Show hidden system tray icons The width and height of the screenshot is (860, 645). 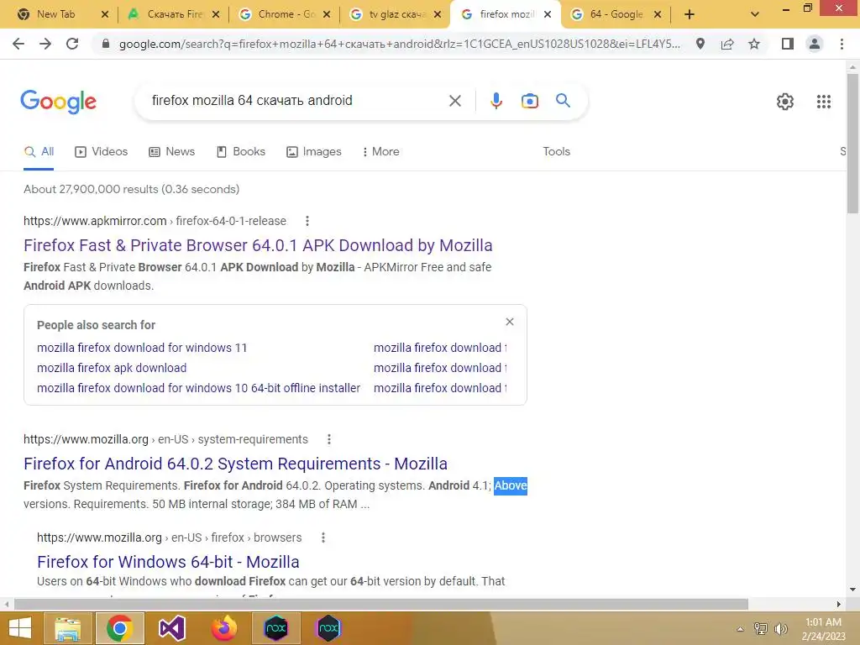(x=741, y=629)
